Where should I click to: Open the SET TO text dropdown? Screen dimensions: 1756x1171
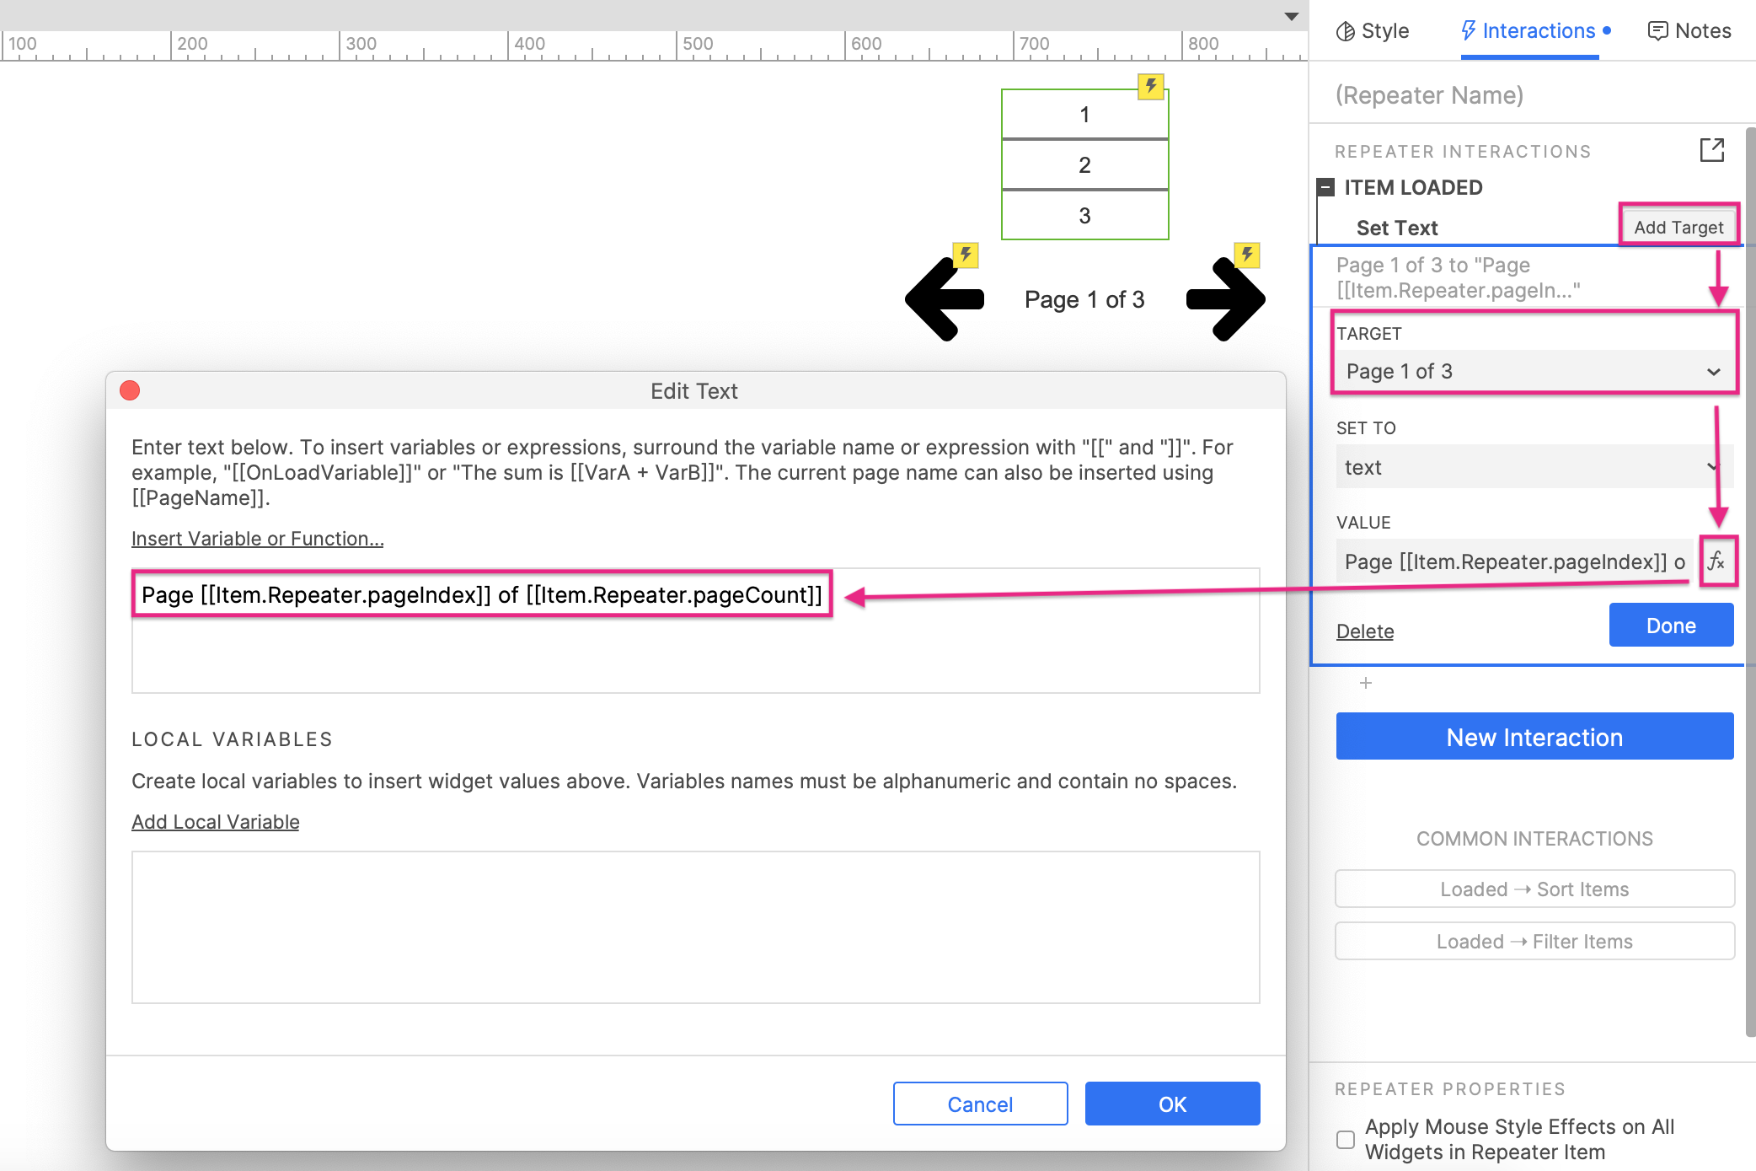1532,467
